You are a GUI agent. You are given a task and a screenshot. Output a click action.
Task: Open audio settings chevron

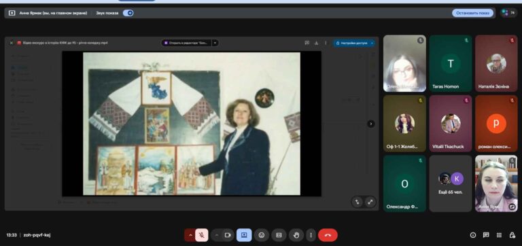(x=190, y=235)
